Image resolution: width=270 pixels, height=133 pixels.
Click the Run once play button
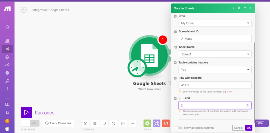(26, 112)
